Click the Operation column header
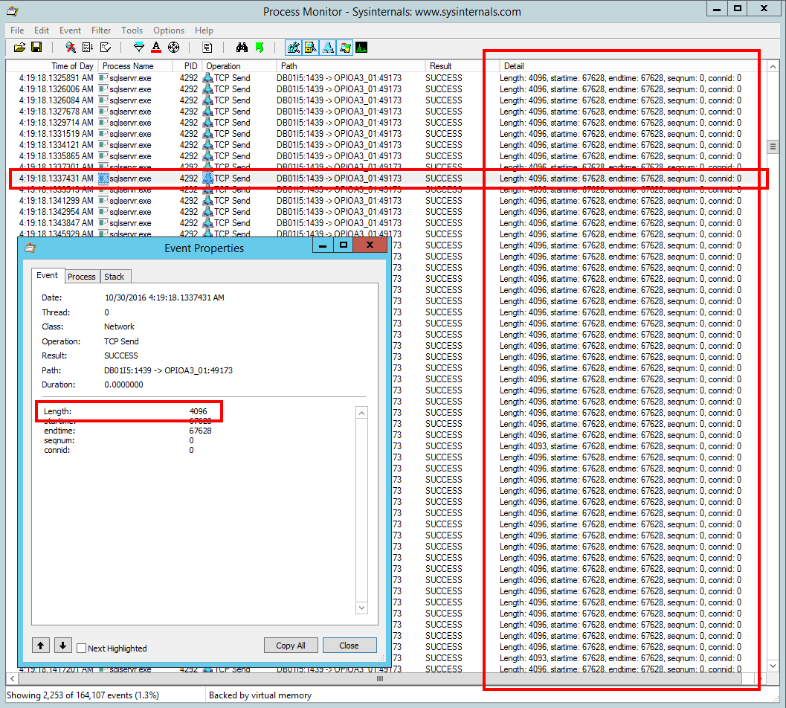The image size is (786, 708). tap(239, 65)
